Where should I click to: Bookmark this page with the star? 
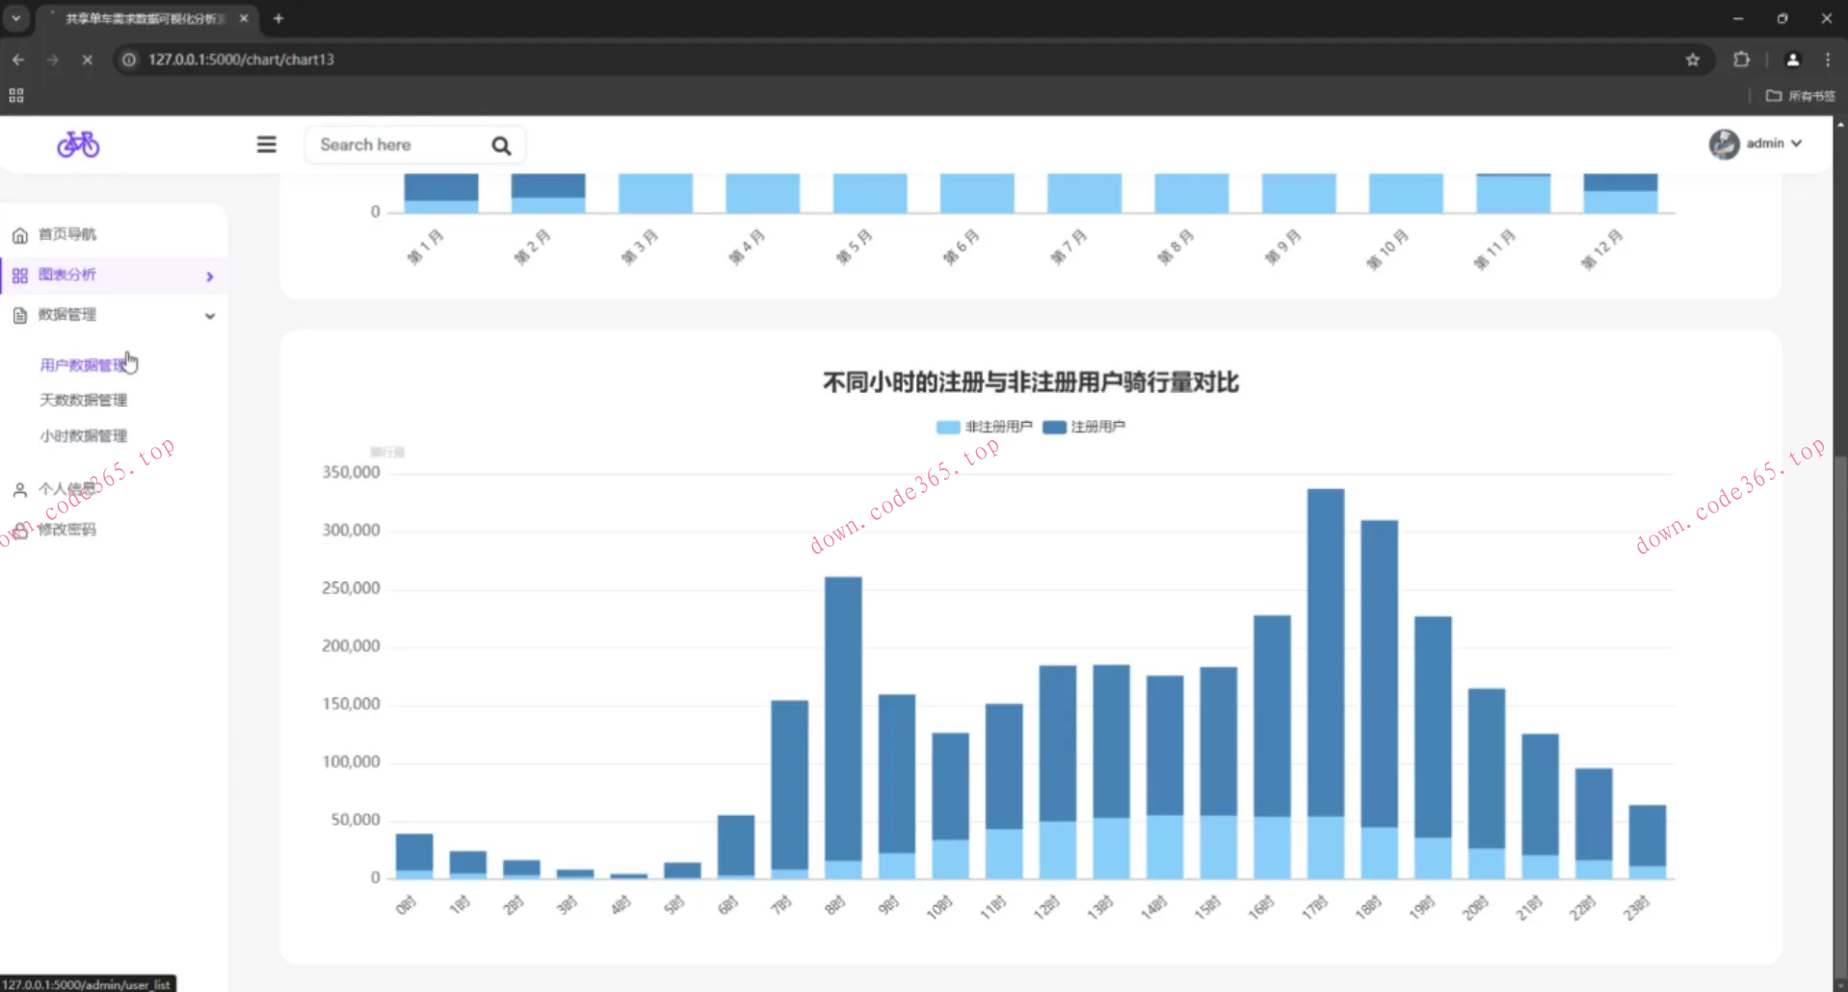click(x=1693, y=60)
